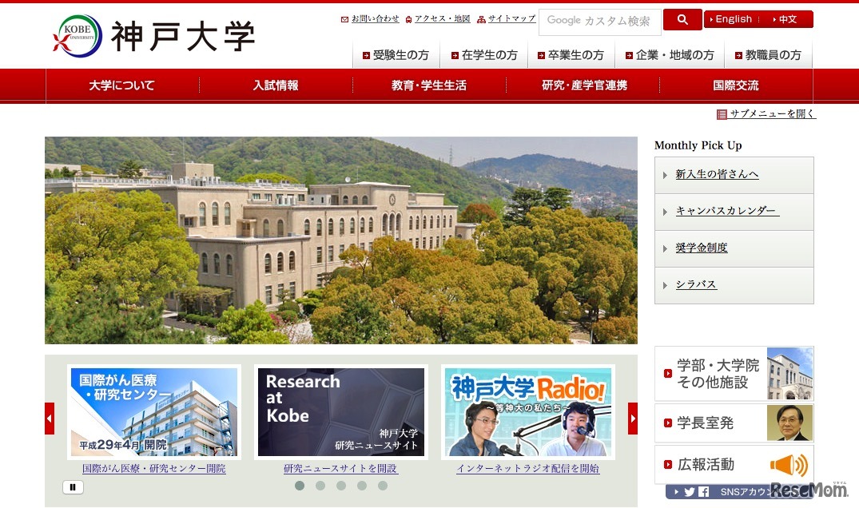Select the fourth slideshow indicator dot
Screen dimensions: 859x508
point(362,485)
